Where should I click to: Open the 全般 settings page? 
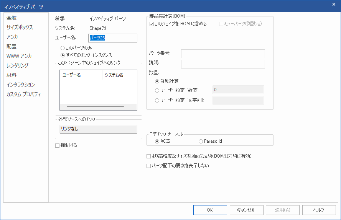click(12, 18)
